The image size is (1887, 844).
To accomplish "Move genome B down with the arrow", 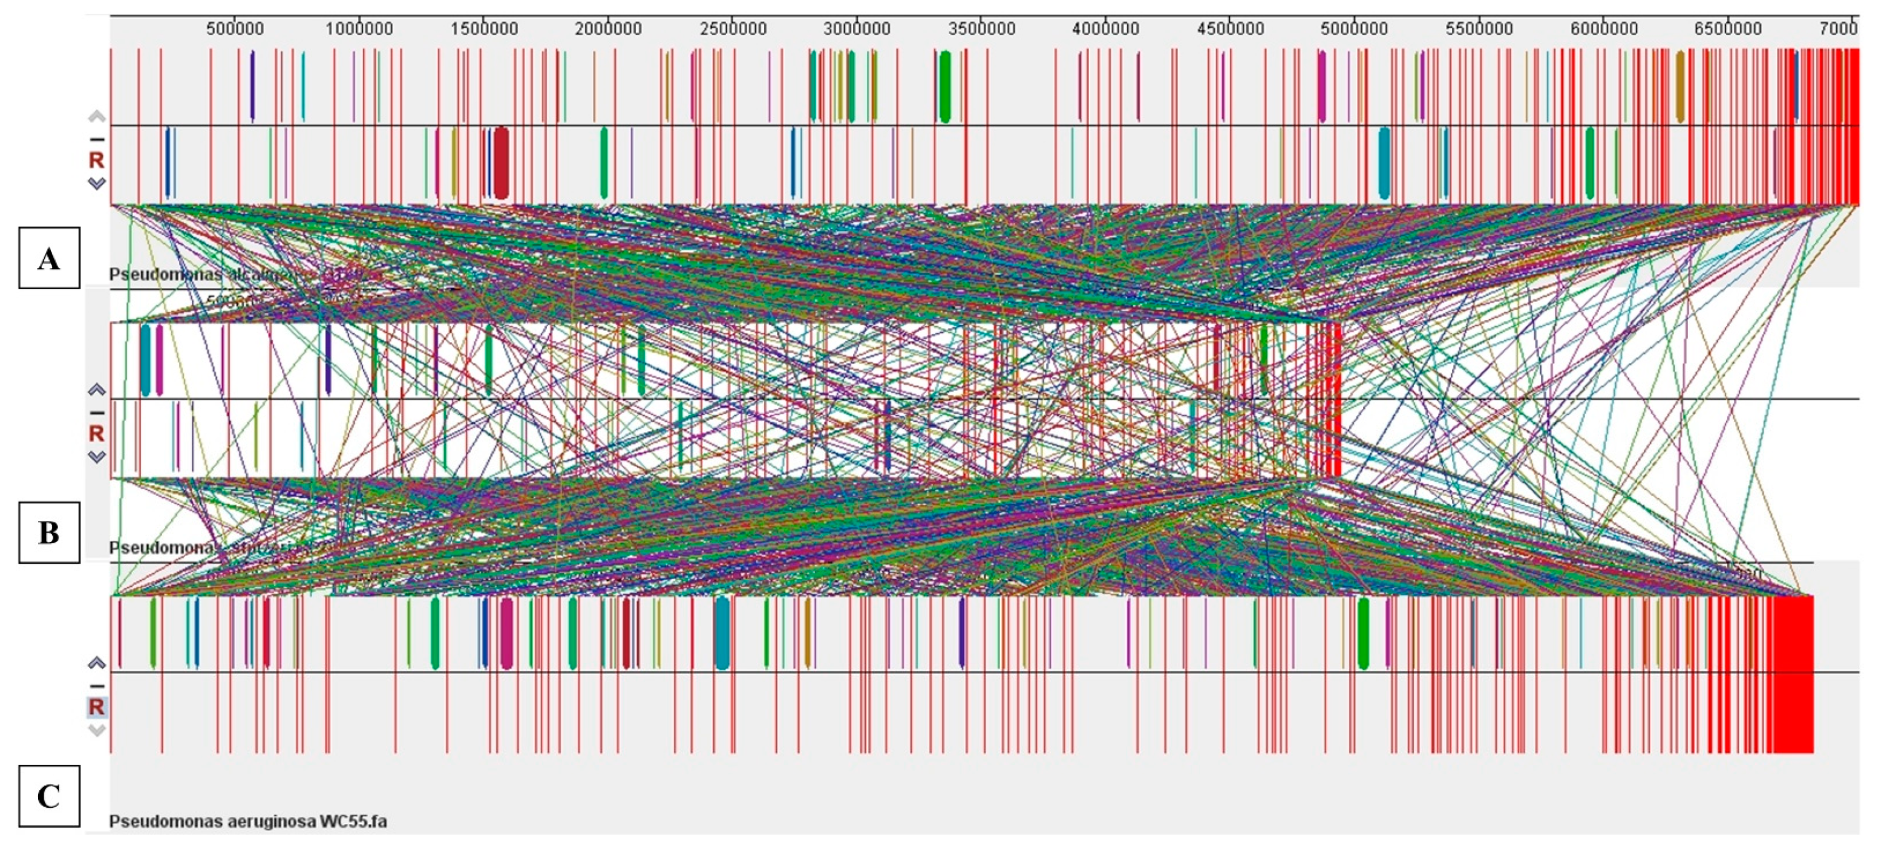I will 97,456.
